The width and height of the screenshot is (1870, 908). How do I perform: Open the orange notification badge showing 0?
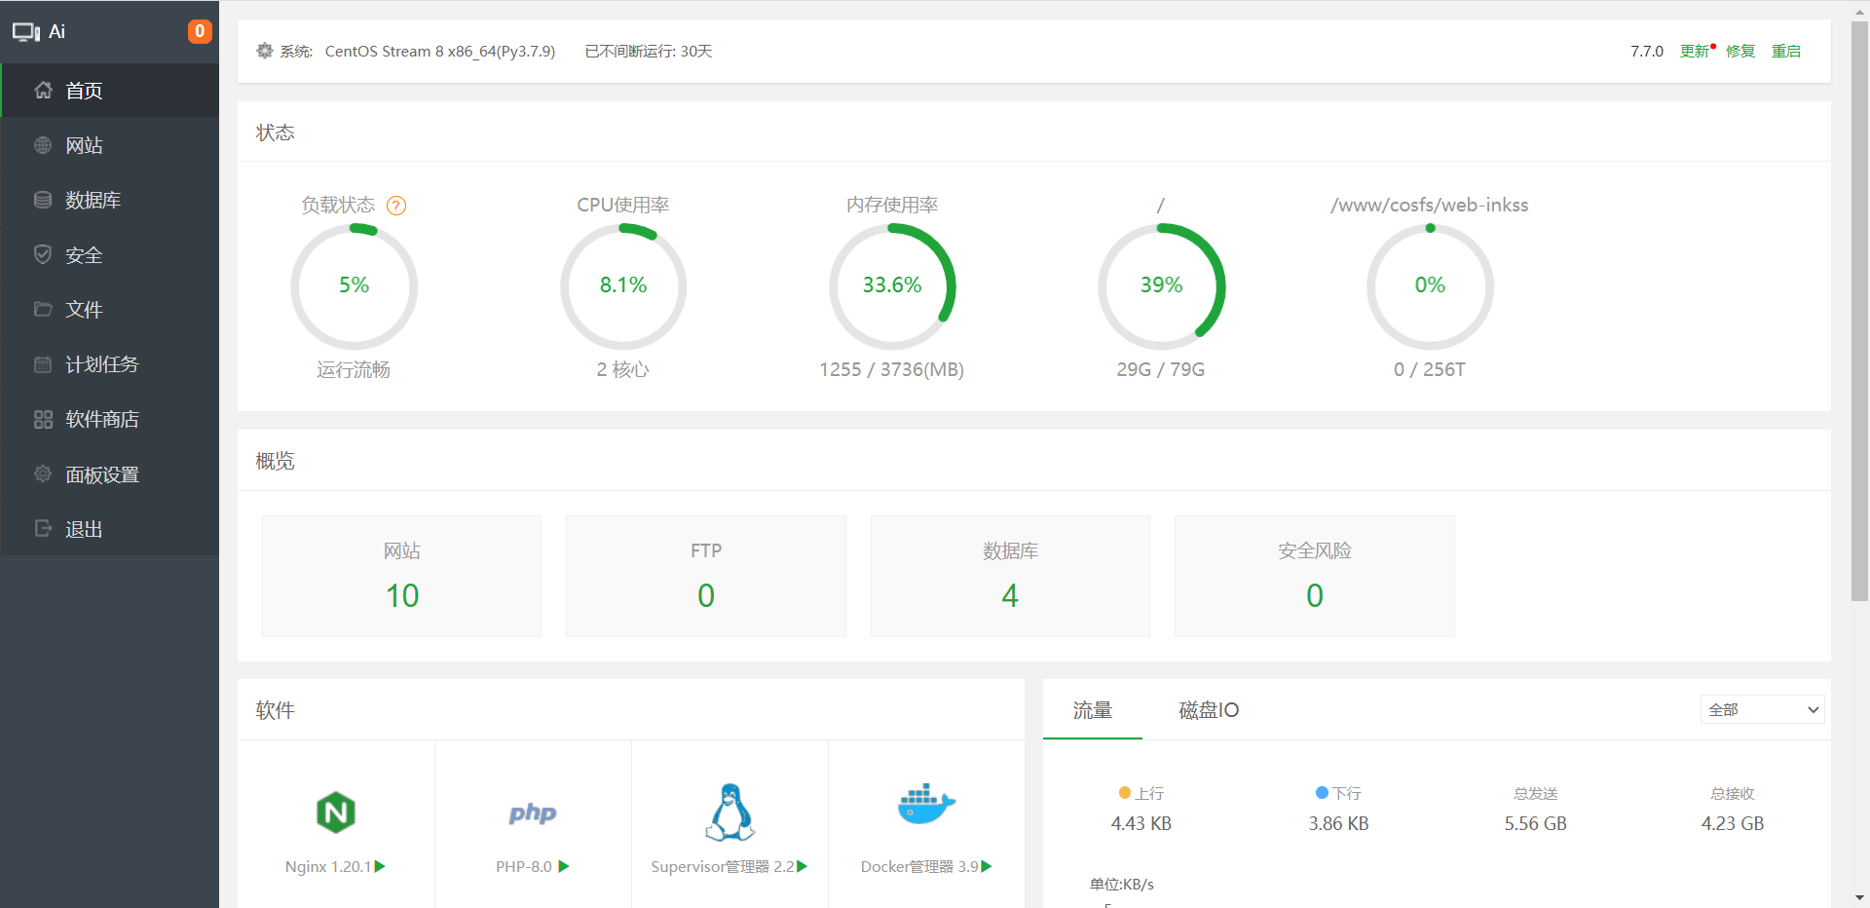tap(200, 31)
